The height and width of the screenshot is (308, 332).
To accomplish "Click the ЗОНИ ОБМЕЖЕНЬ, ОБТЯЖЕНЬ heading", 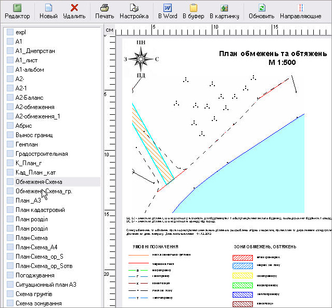I will tap(265, 247).
